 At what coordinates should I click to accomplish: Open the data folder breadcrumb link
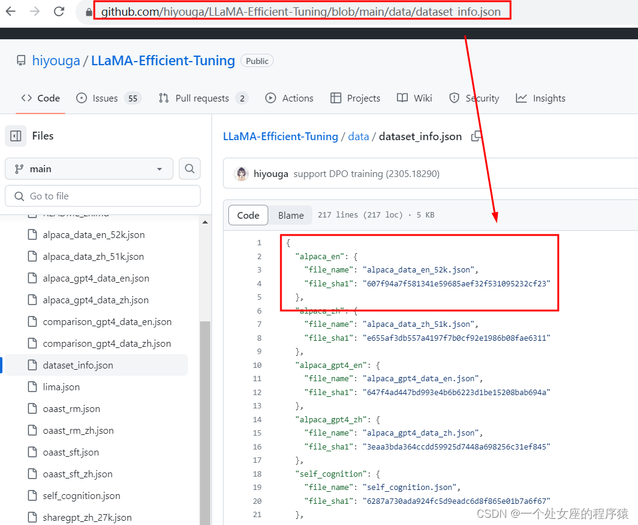point(358,137)
